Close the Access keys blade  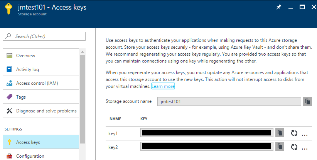pos(314,7)
